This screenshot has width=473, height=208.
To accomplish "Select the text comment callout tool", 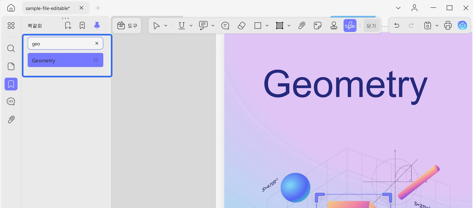I will click(x=203, y=26).
